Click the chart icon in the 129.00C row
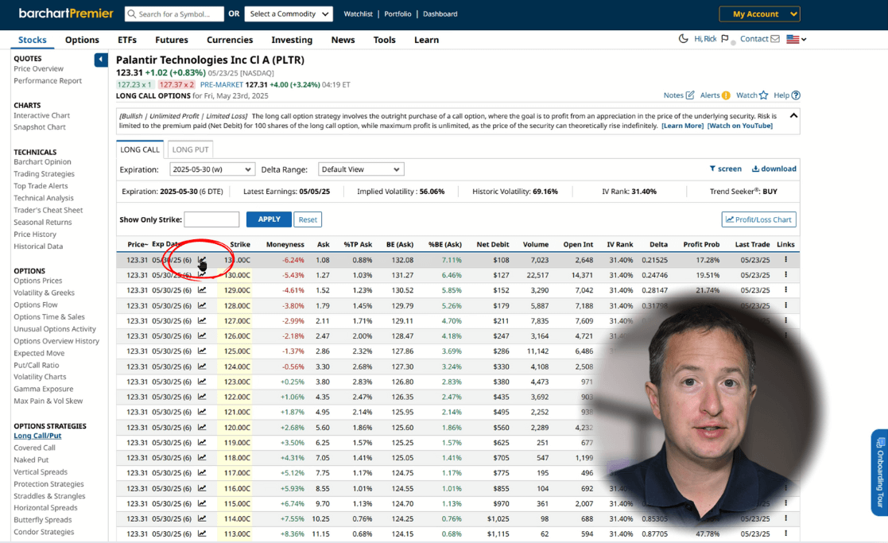888x543 pixels. (x=202, y=290)
